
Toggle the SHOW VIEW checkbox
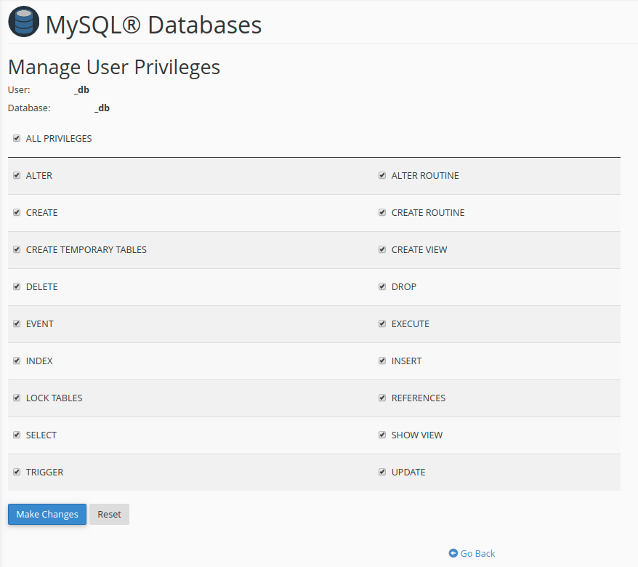click(x=382, y=435)
